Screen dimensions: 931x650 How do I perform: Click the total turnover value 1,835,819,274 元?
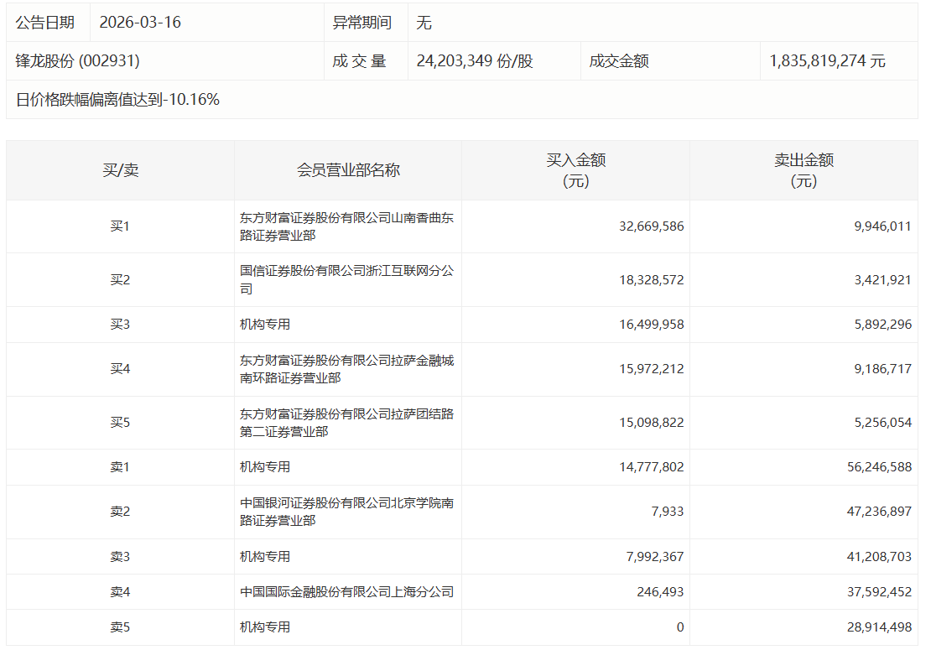coord(827,61)
